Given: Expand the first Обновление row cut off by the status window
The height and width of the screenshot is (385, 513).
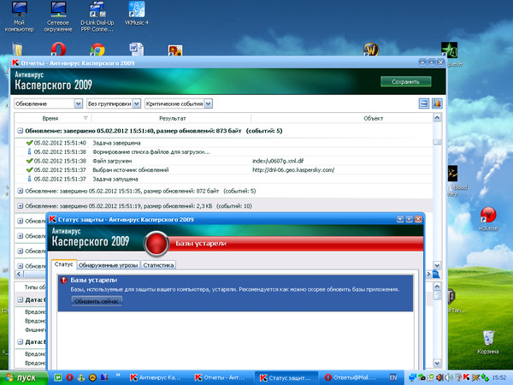Looking at the screenshot, I should pos(20,221).
